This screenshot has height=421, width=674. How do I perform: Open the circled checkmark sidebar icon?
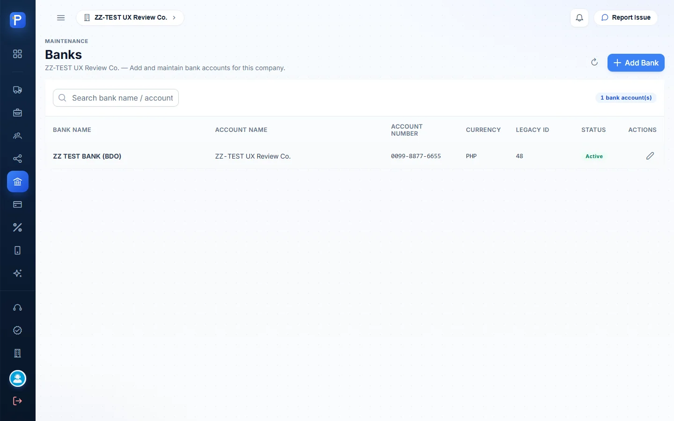[x=17, y=330]
